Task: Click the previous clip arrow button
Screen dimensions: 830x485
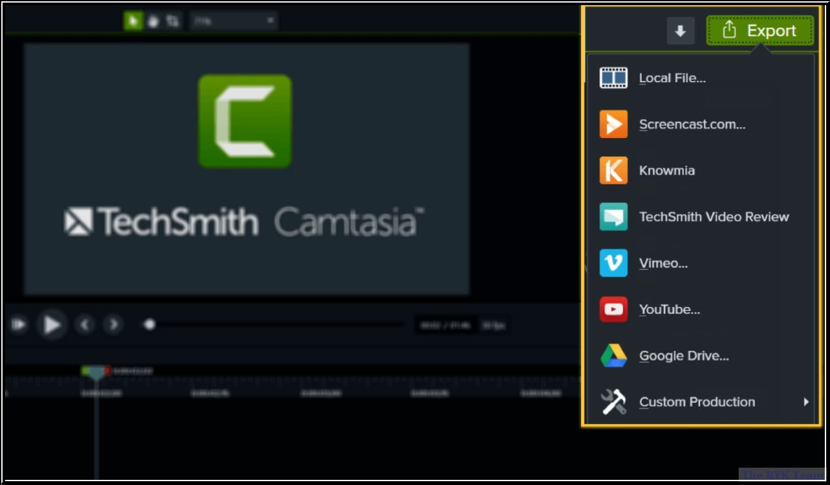Action: coord(84,325)
